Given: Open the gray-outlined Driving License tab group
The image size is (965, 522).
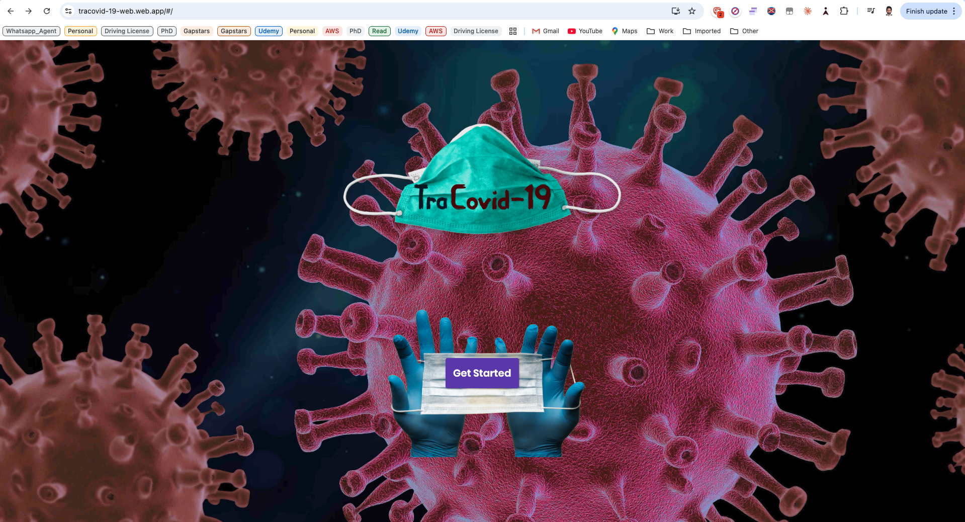Looking at the screenshot, I should [127, 31].
